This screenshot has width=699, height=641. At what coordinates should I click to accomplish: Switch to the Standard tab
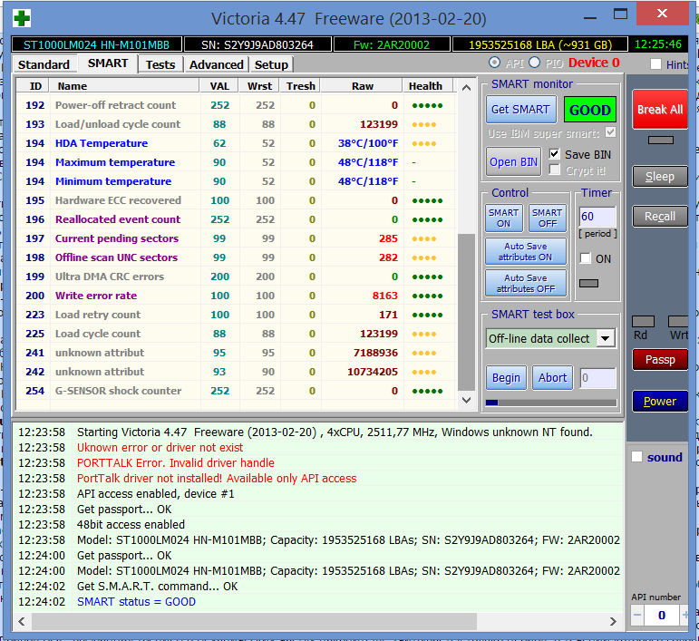pyautogui.click(x=44, y=64)
